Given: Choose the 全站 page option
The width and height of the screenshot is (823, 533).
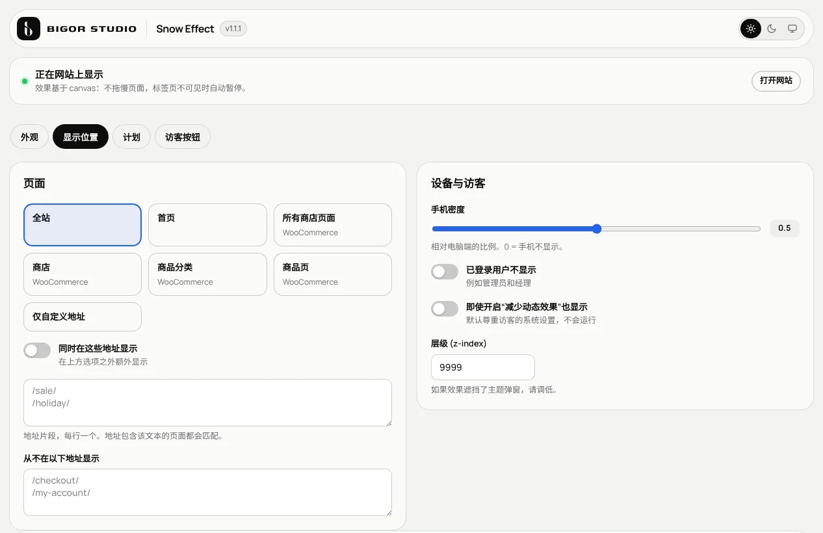Looking at the screenshot, I should pos(83,225).
